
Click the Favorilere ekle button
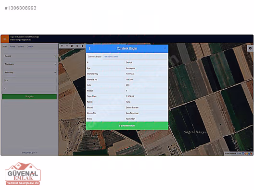tap(127, 126)
